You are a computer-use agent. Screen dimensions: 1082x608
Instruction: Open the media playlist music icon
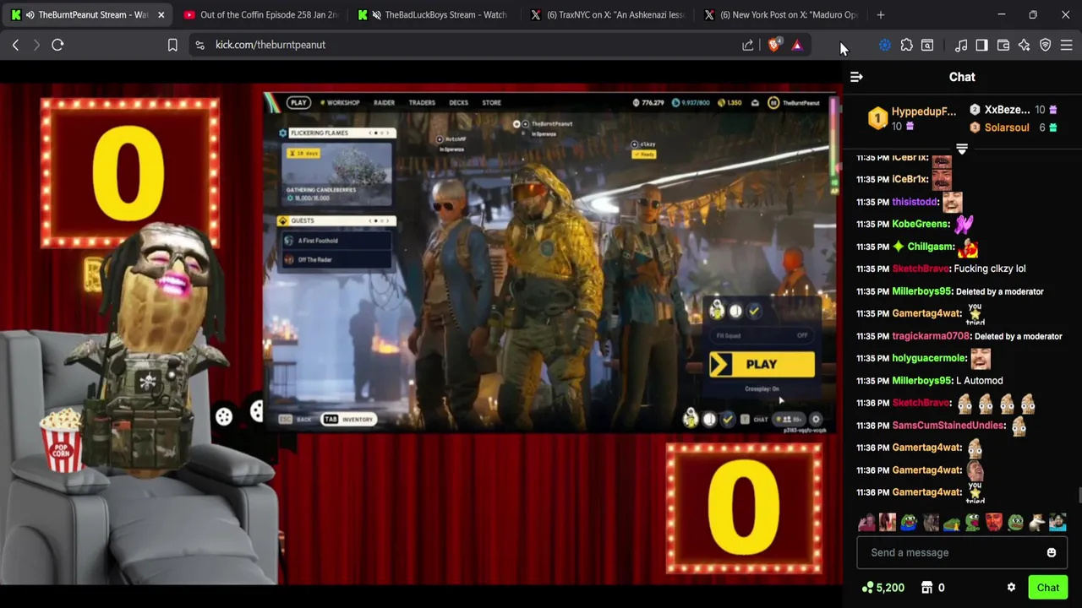click(961, 45)
